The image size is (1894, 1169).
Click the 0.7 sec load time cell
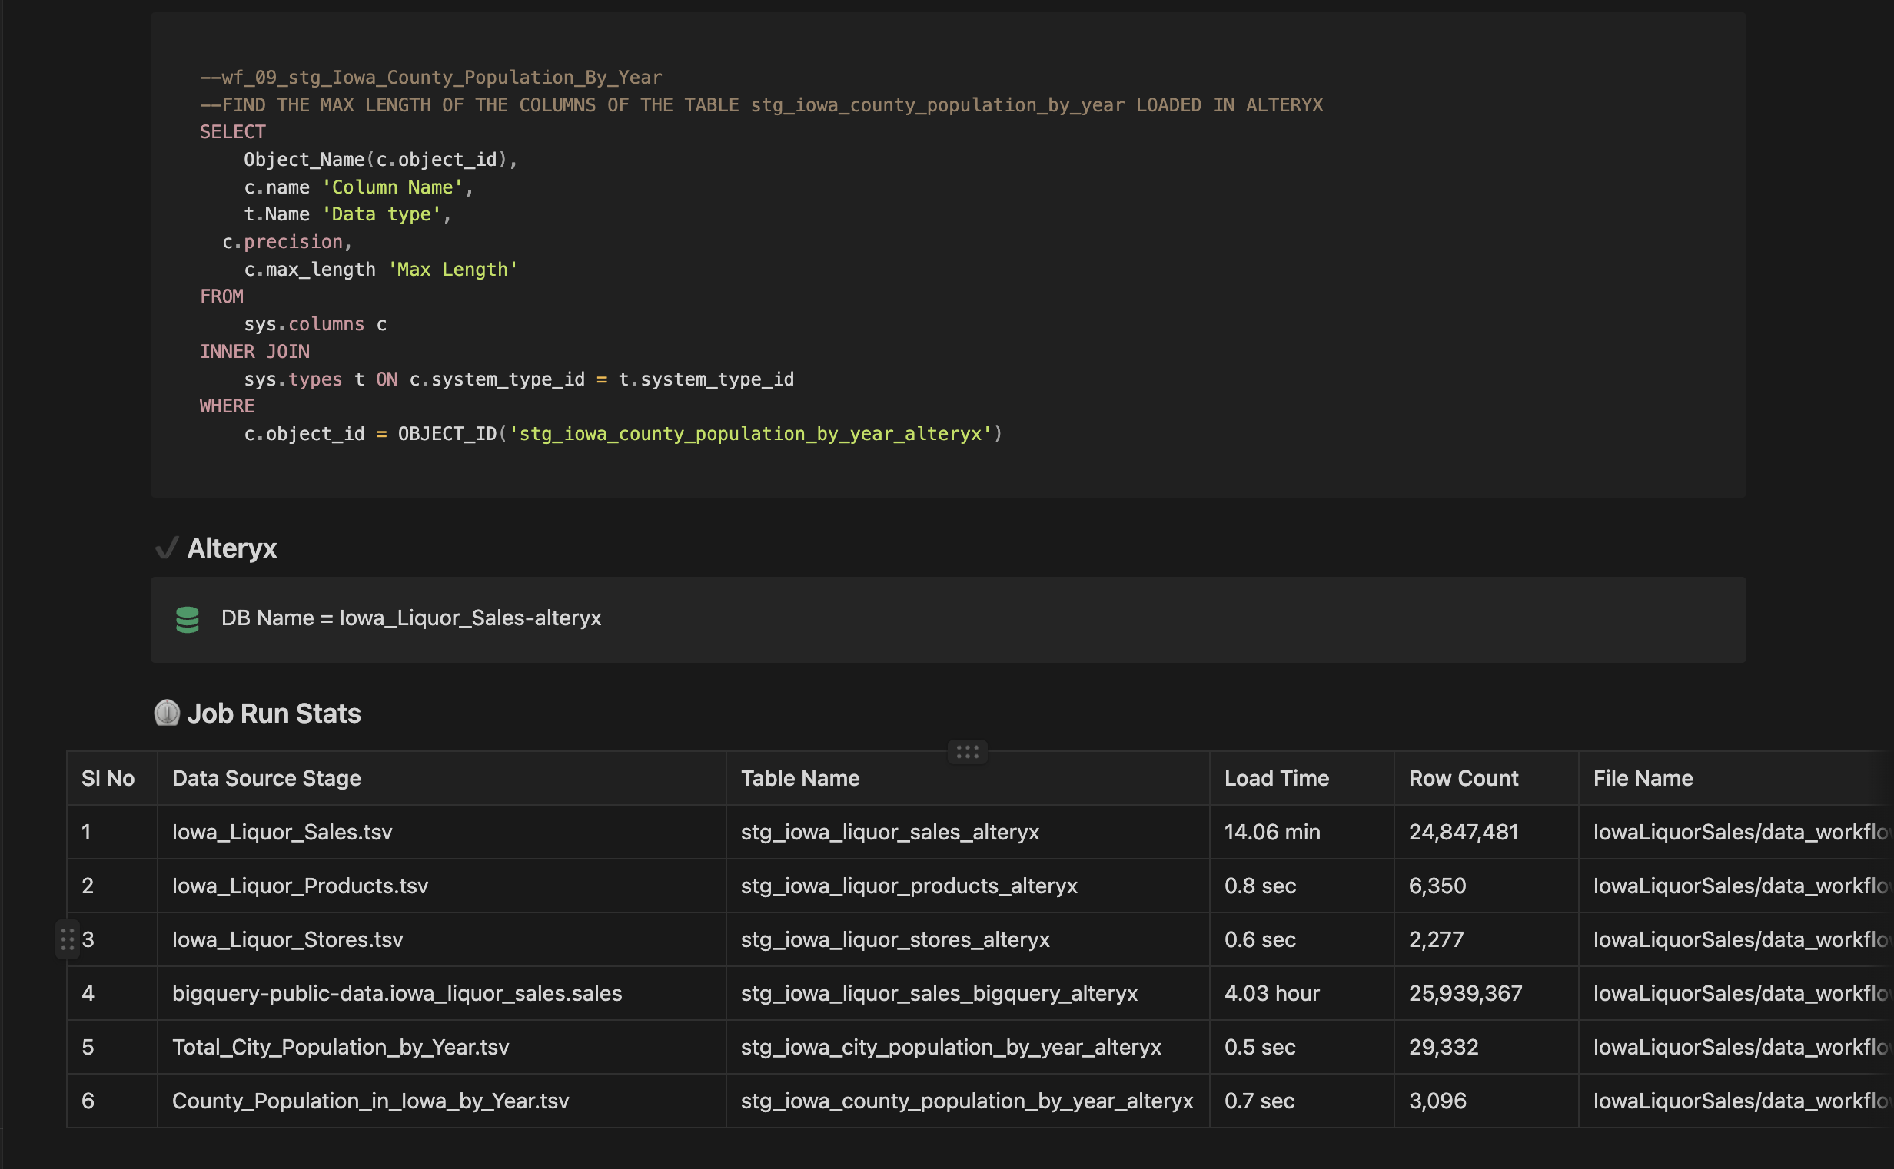[x=1302, y=1100]
